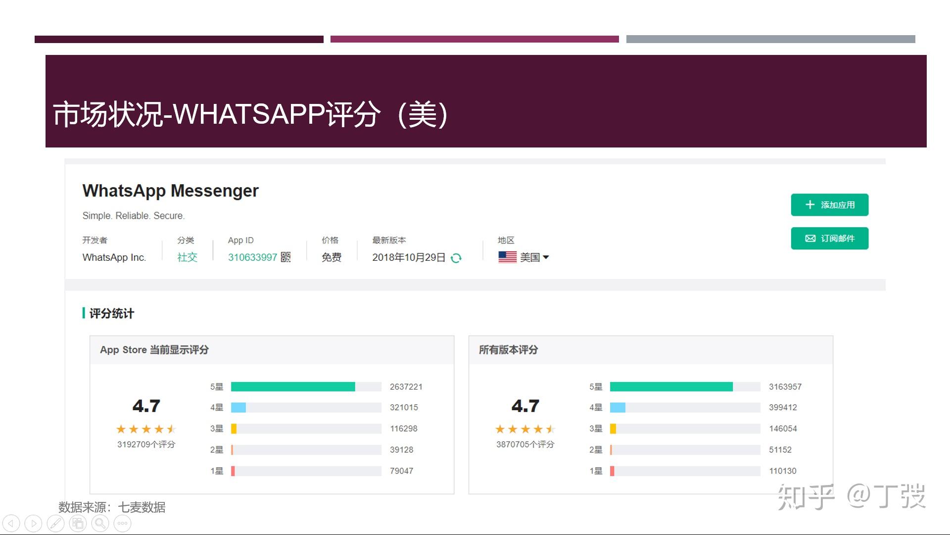The width and height of the screenshot is (950, 535).
Task: Click the tagline Simple. Reliable. Secure.
Action: pyautogui.click(x=134, y=216)
